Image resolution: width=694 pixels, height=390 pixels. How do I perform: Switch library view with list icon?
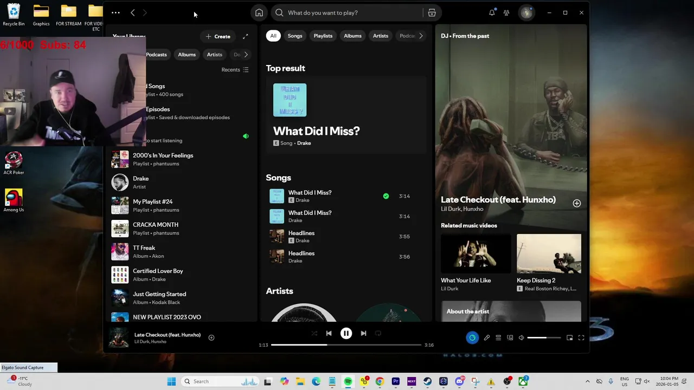click(x=246, y=69)
